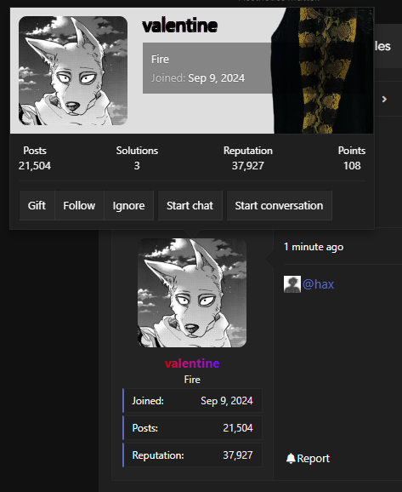The image size is (402, 492).
Task: Expand the right chevron arrow
Action: click(x=384, y=99)
